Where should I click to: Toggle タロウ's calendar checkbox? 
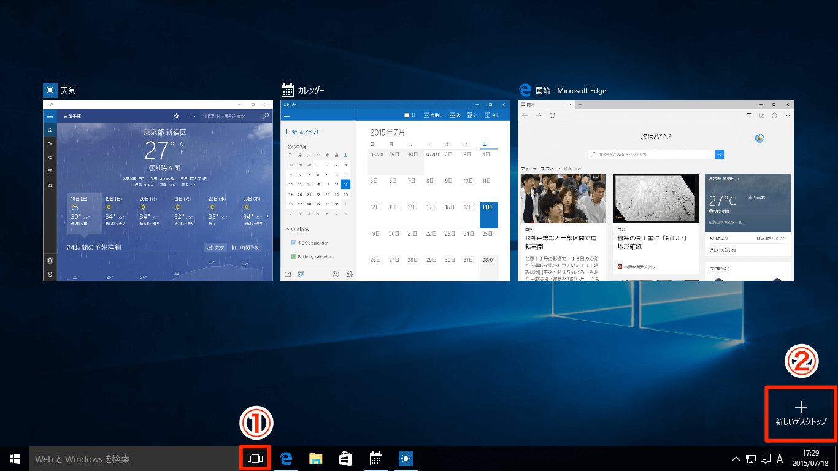tap(294, 243)
